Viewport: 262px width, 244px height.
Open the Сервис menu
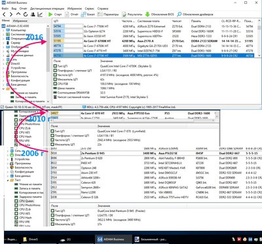(90, 9)
